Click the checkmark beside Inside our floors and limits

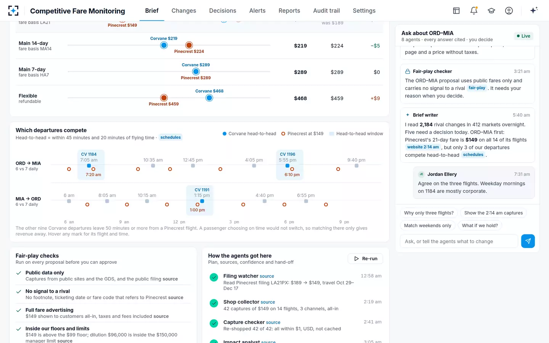tap(19, 329)
